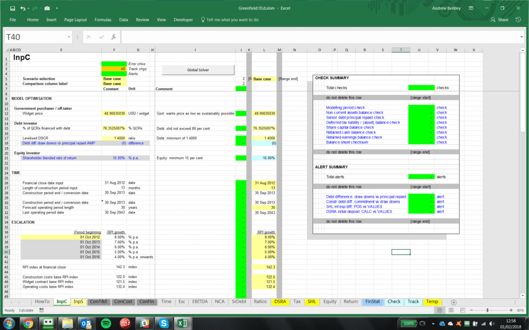Click the Enter checkmark icon by the formula bar
The width and height of the screenshot is (529, 330).
pyautogui.click(x=101, y=37)
